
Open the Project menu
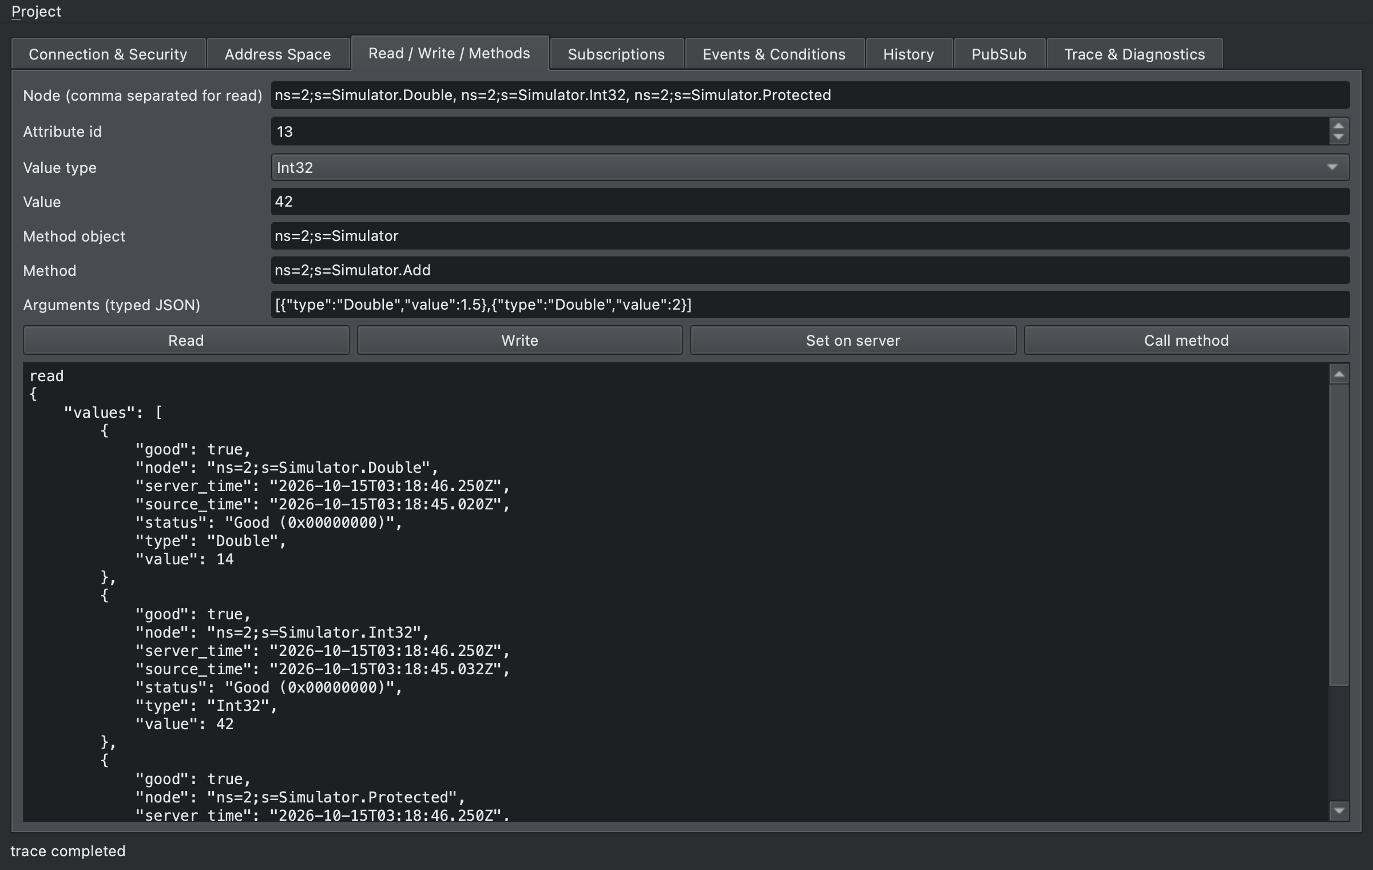click(36, 11)
